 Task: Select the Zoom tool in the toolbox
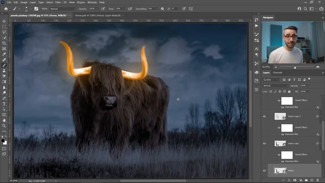(x=4, y=126)
